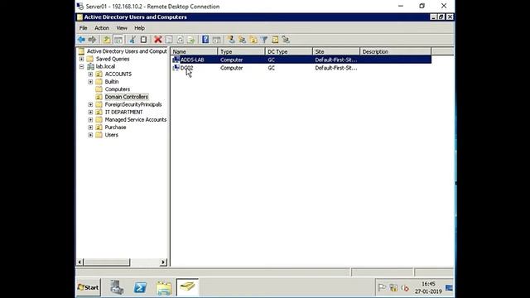Image resolution: width=530 pixels, height=298 pixels.
Task: Toggle the action pane toolbar icon
Action: [x=216, y=40]
